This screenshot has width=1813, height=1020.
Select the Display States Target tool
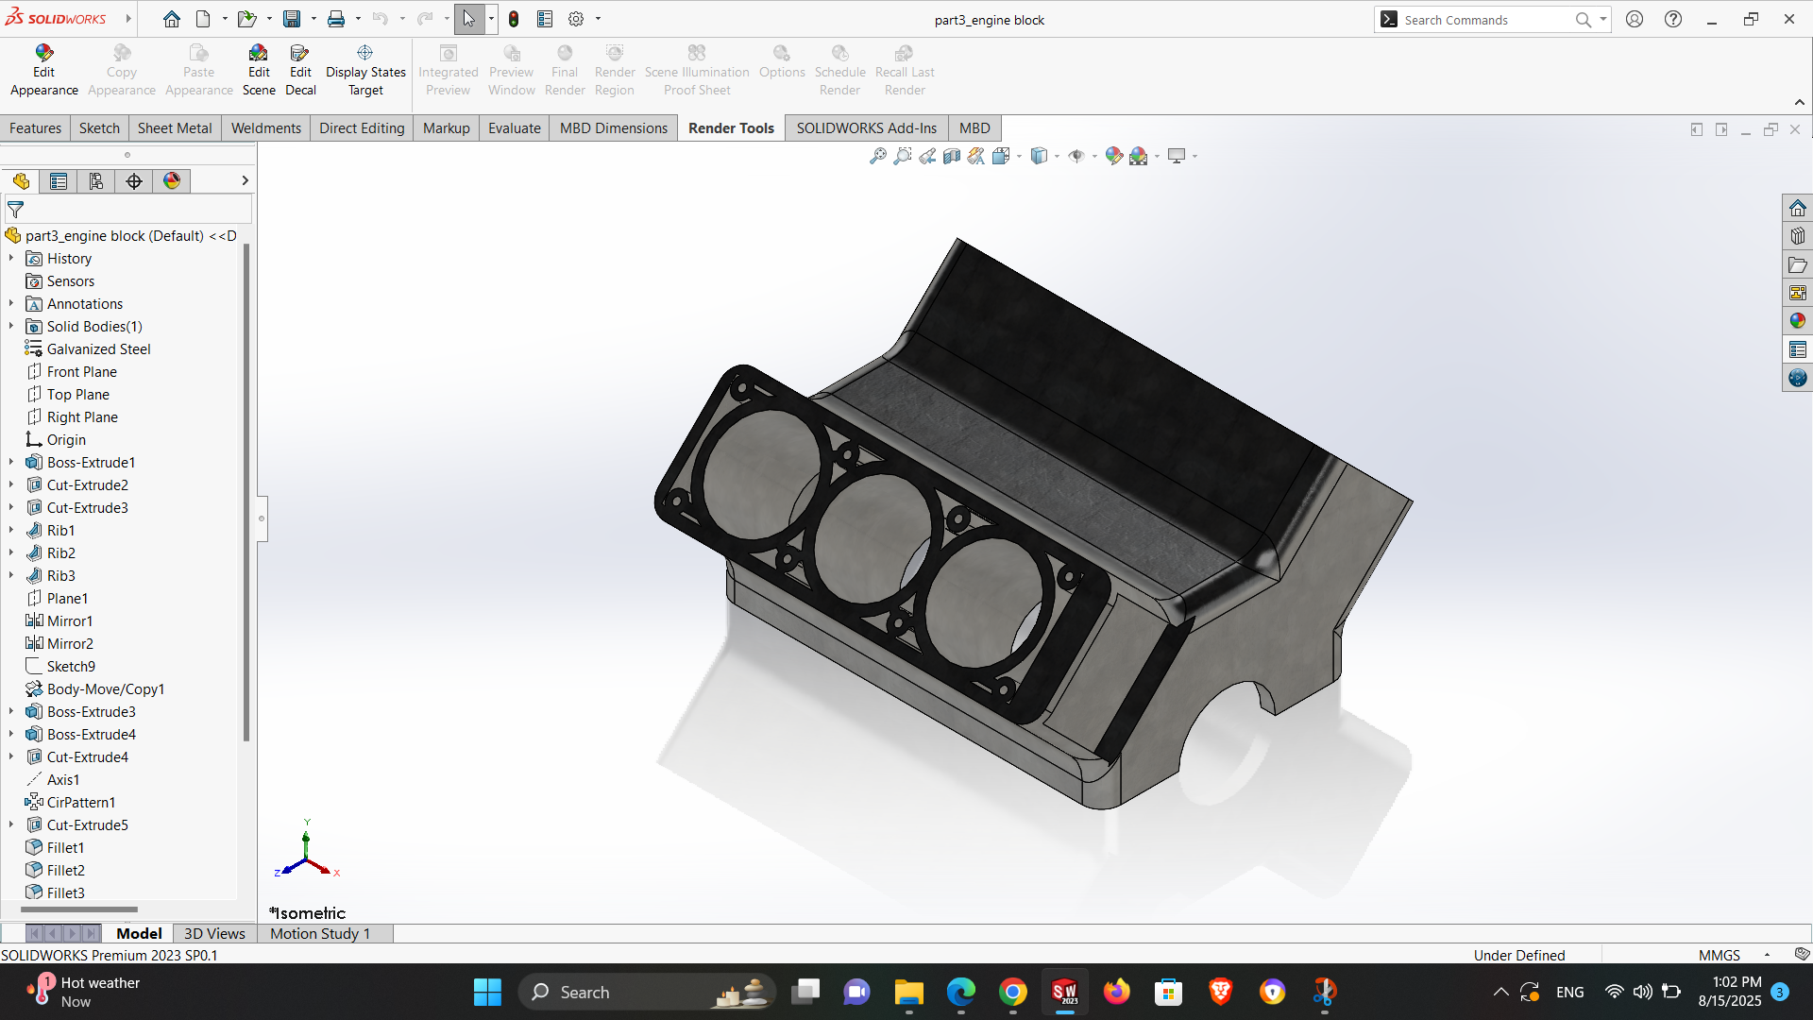tap(365, 70)
